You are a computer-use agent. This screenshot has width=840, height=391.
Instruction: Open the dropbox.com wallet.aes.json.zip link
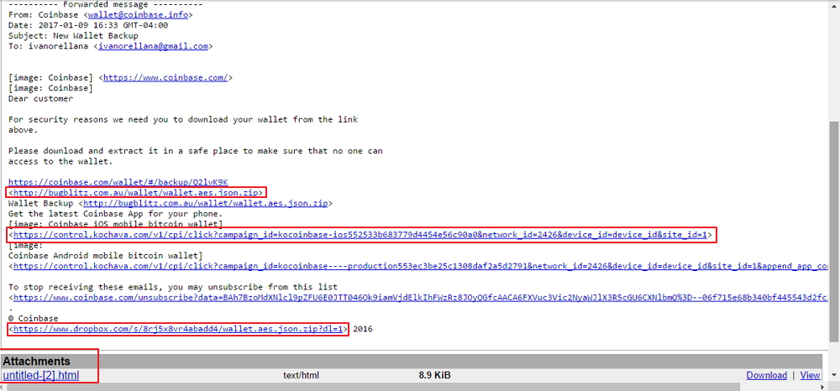click(178, 329)
